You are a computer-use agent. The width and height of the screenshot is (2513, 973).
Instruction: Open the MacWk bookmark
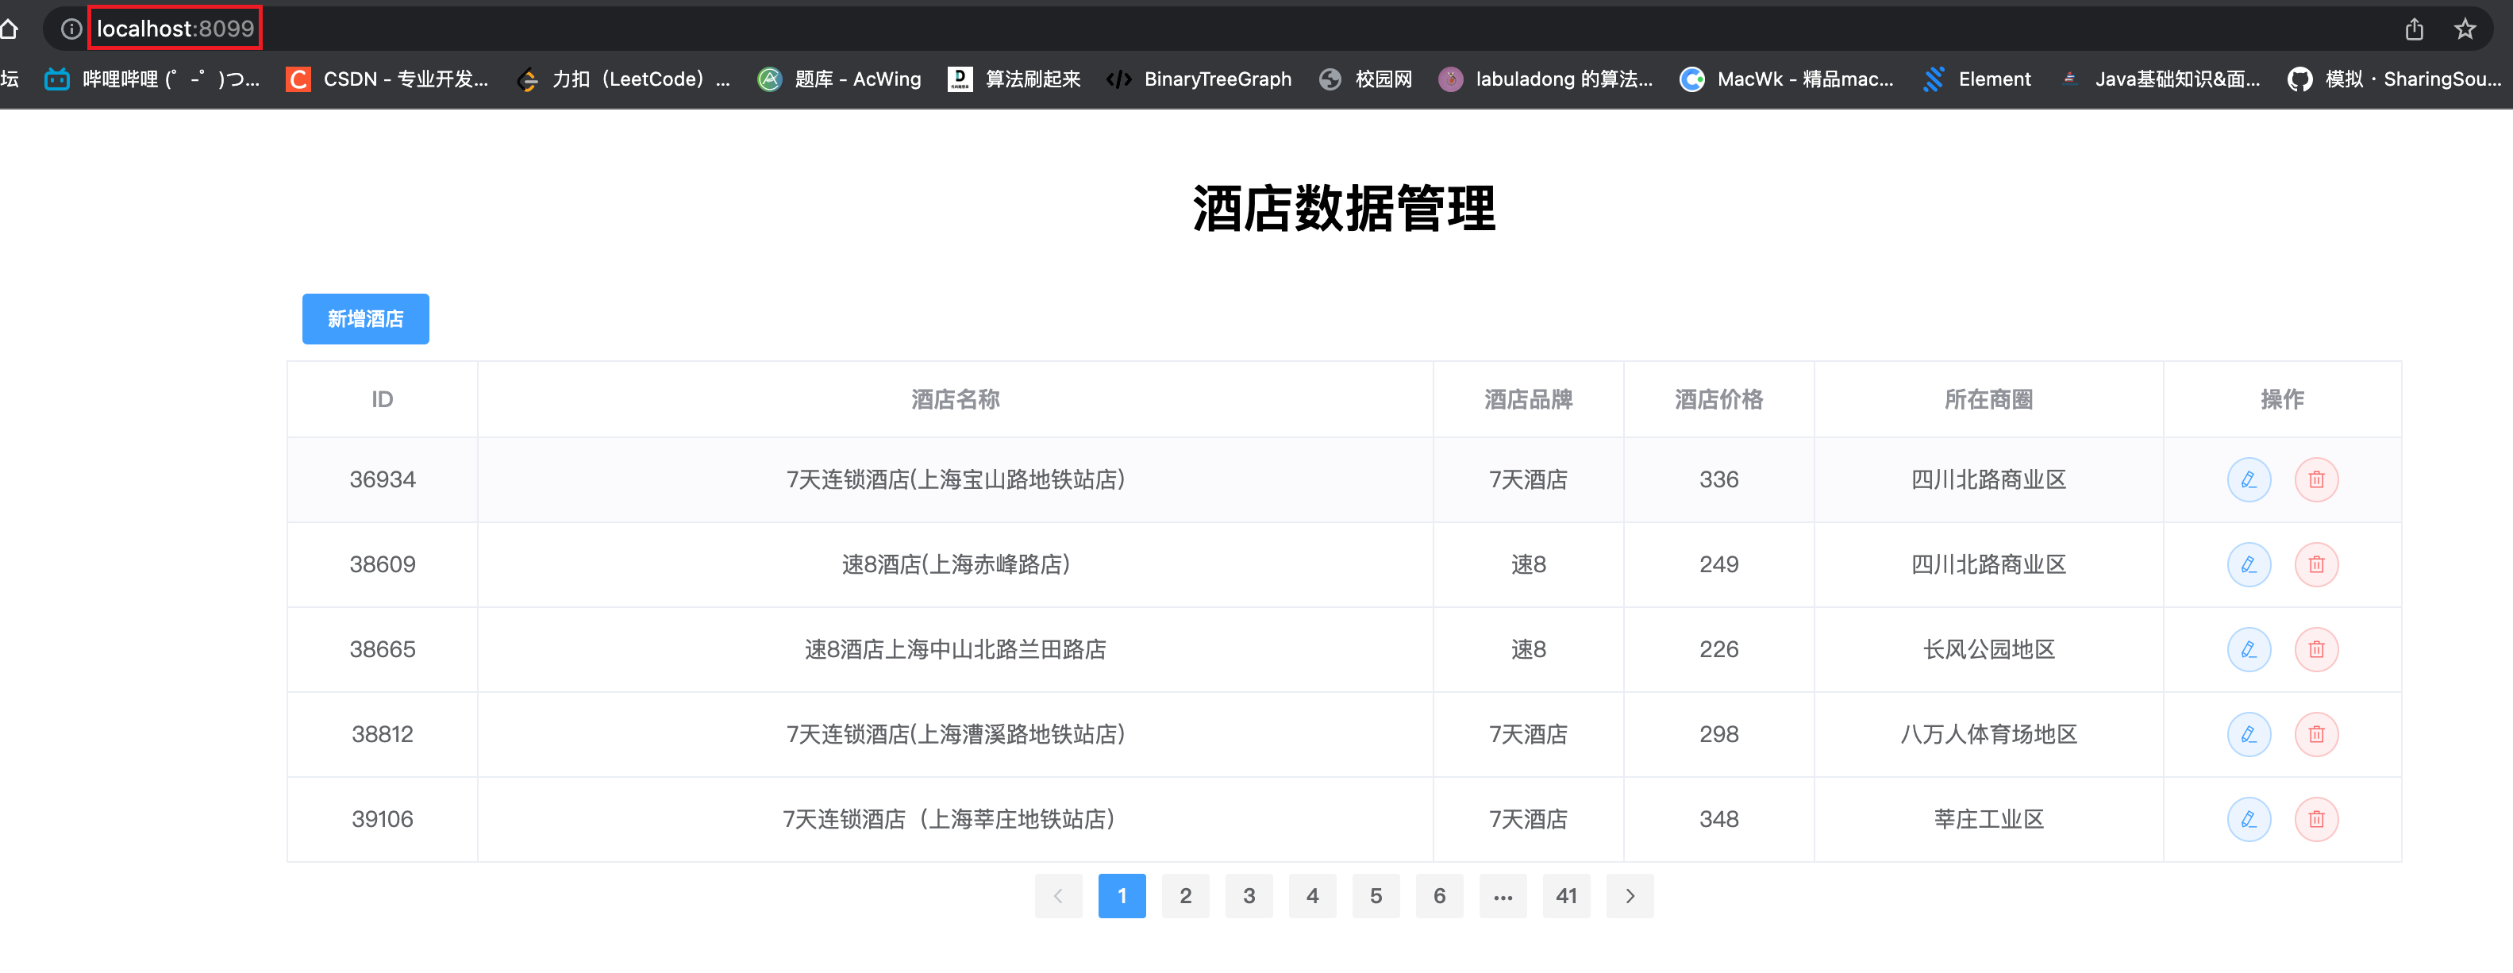click(1788, 79)
